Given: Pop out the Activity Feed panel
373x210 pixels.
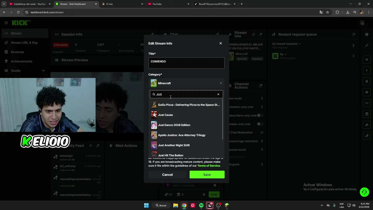Looking at the screenshot, I should (x=98, y=146).
